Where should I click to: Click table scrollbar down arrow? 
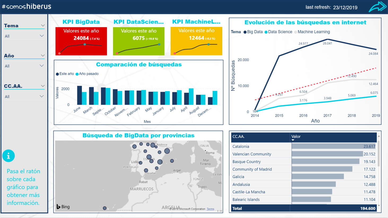(379, 205)
